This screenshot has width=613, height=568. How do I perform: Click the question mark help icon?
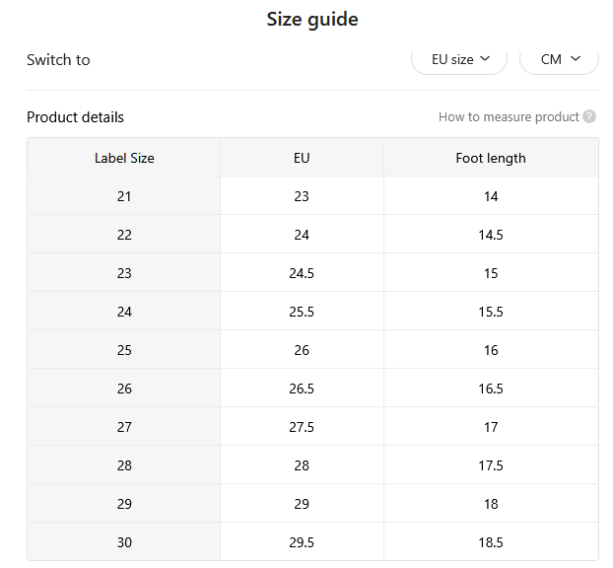tap(589, 116)
